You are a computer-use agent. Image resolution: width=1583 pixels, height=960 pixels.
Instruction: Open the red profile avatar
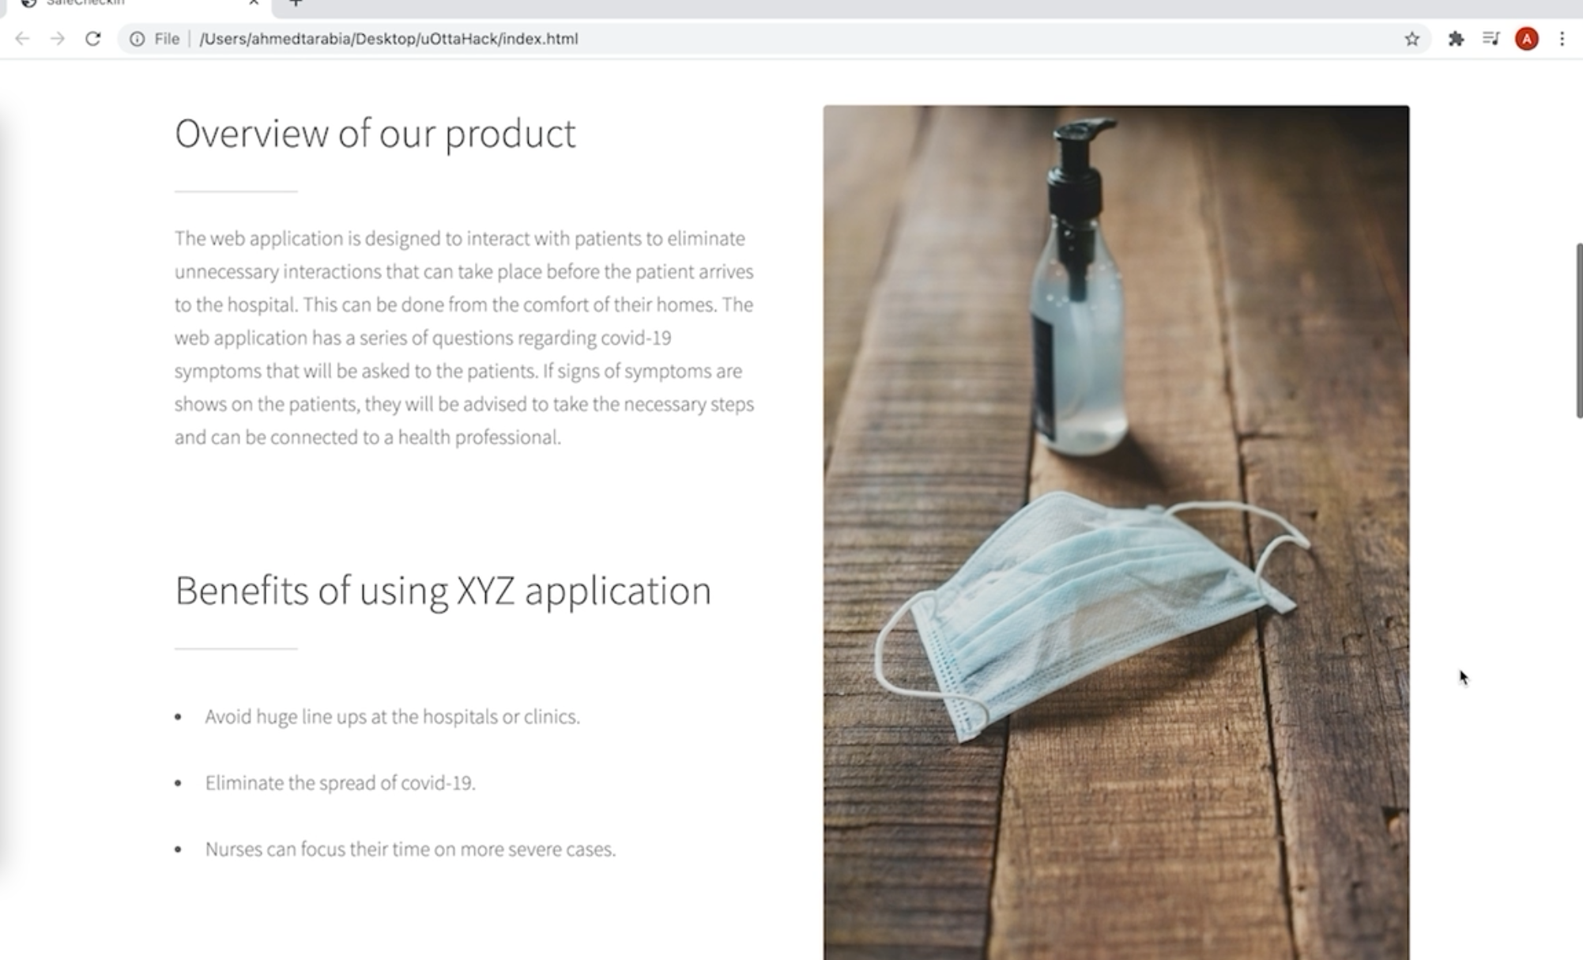(1526, 39)
